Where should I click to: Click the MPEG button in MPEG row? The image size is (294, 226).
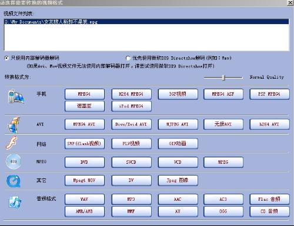[223, 162]
